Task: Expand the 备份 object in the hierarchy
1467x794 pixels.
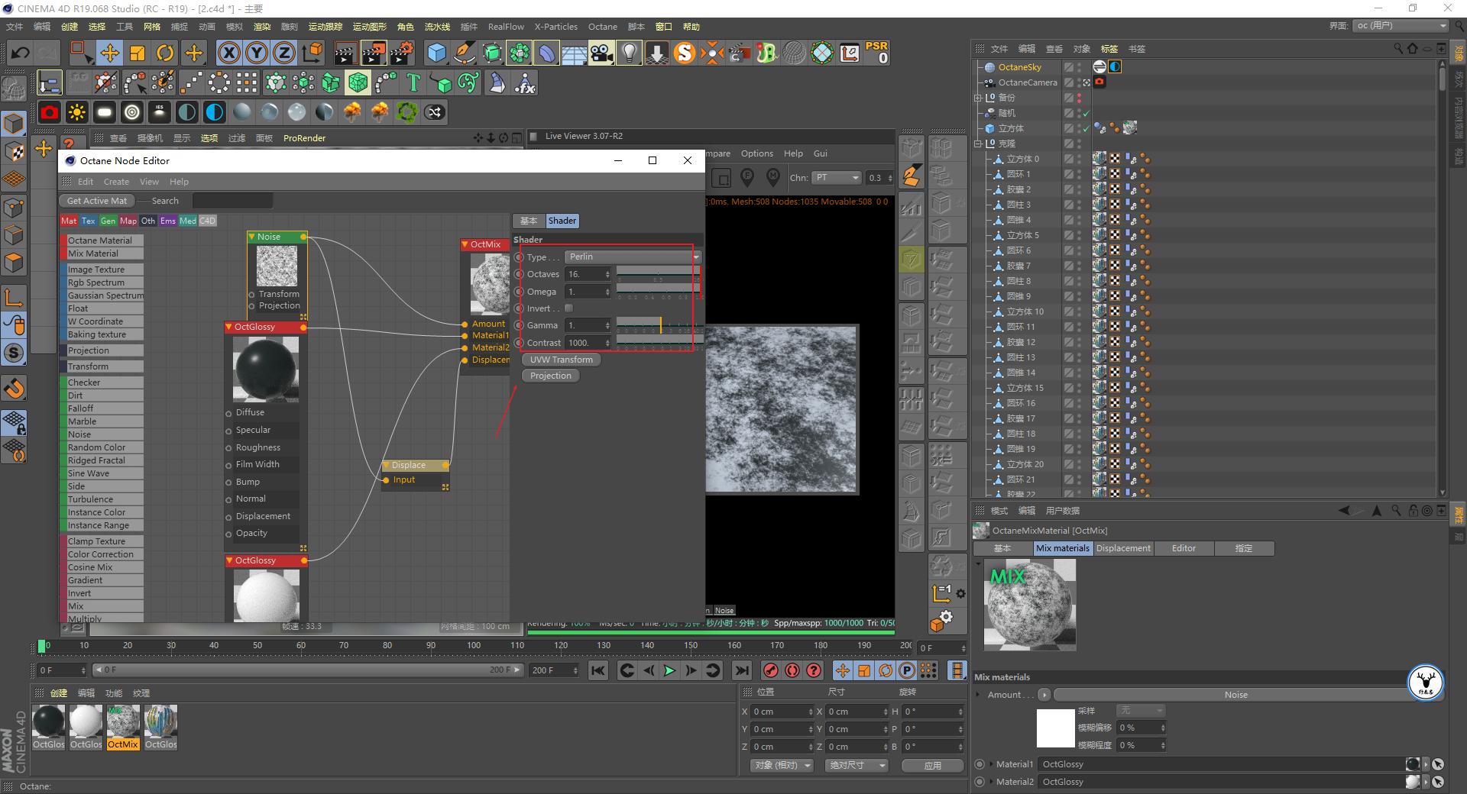Action: [978, 97]
